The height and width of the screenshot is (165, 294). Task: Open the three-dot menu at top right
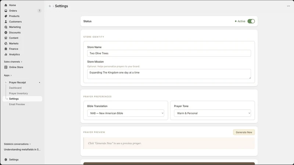click(x=288, y=6)
